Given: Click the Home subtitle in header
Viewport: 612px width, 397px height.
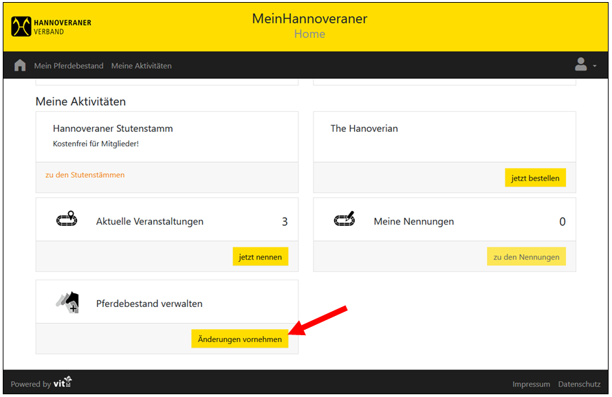Looking at the screenshot, I should coord(309,34).
